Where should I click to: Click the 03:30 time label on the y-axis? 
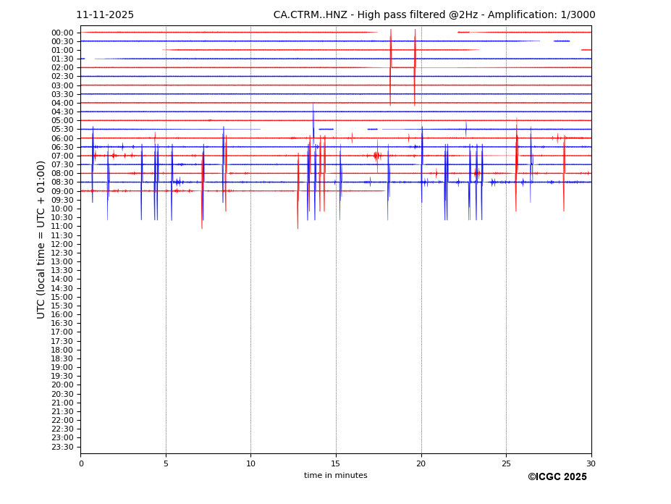tap(62, 94)
